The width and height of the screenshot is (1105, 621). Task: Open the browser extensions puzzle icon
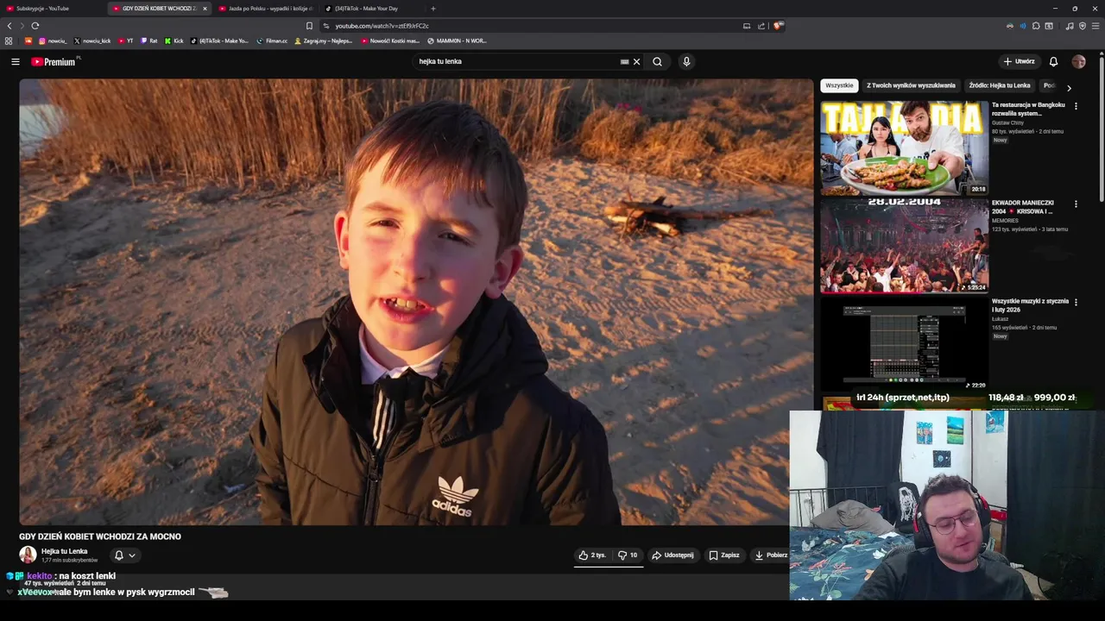click(x=1036, y=26)
